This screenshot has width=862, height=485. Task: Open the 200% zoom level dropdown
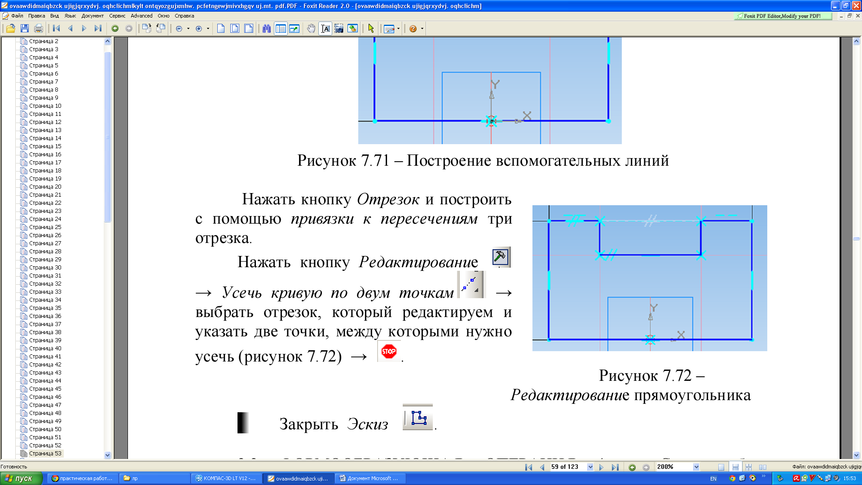click(x=696, y=467)
